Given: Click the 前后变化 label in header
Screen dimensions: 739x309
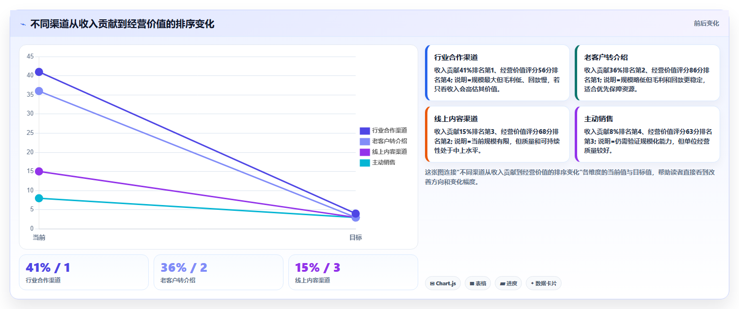Looking at the screenshot, I should pos(706,23).
